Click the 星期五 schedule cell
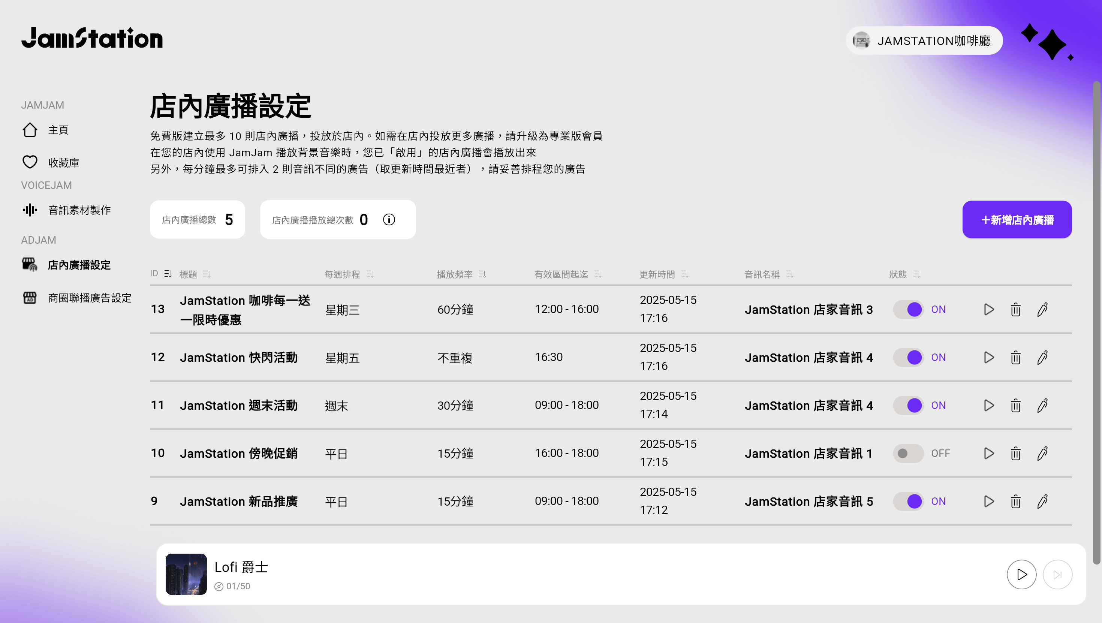The height and width of the screenshot is (623, 1102). pos(342,358)
